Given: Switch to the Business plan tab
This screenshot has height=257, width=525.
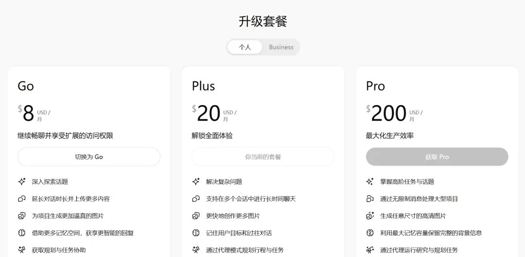Looking at the screenshot, I should (281, 47).
